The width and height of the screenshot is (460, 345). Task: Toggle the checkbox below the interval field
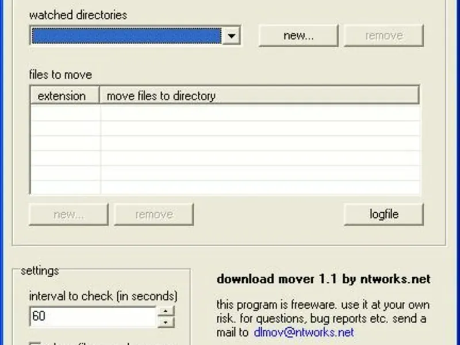click(35, 343)
